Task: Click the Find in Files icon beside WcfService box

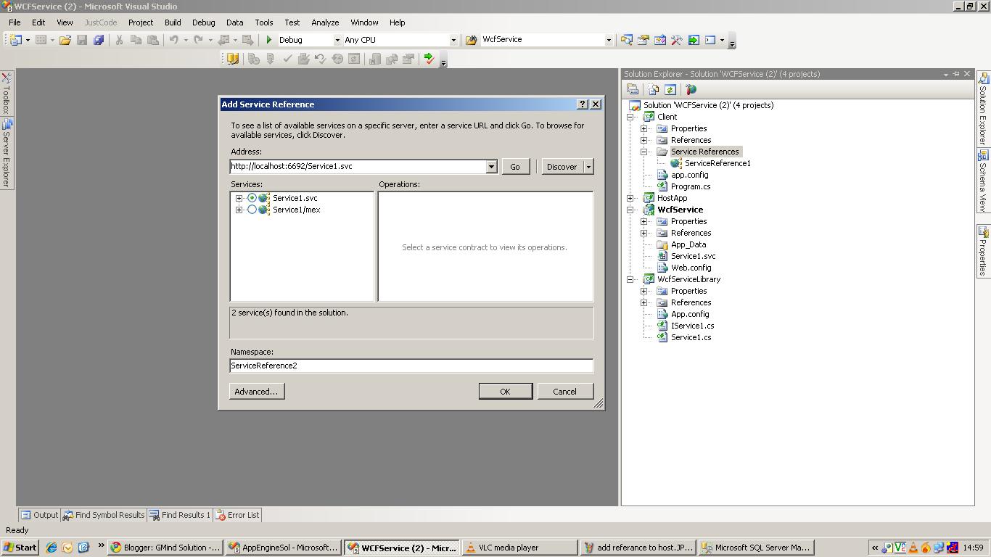Action: pyautogui.click(x=471, y=40)
